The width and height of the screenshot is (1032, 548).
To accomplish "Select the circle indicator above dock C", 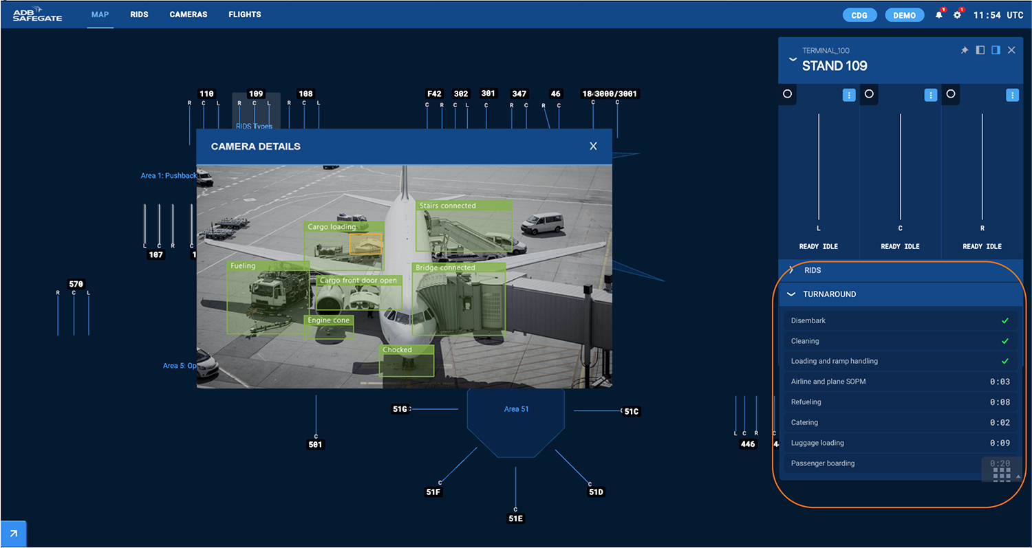I will 869,94.
